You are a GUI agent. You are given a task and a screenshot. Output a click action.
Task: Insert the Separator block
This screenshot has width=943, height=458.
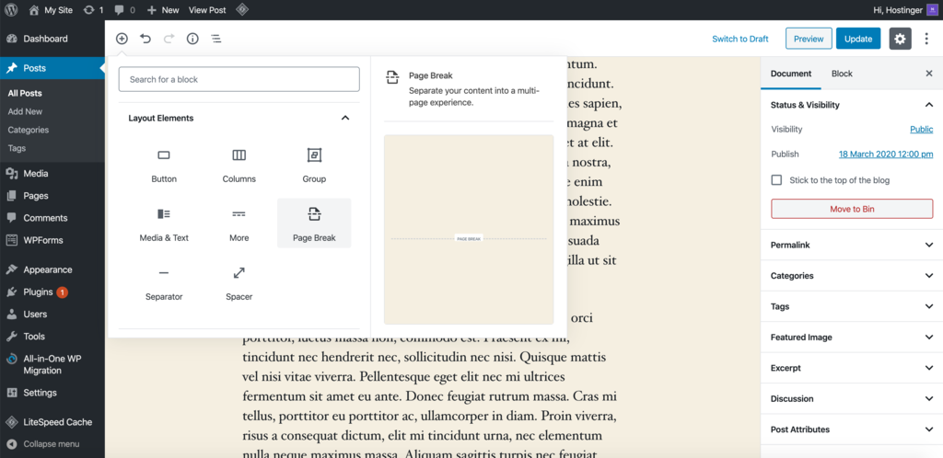point(164,282)
